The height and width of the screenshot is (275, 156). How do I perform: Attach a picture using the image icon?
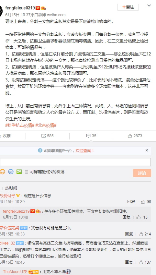pos(19,171)
